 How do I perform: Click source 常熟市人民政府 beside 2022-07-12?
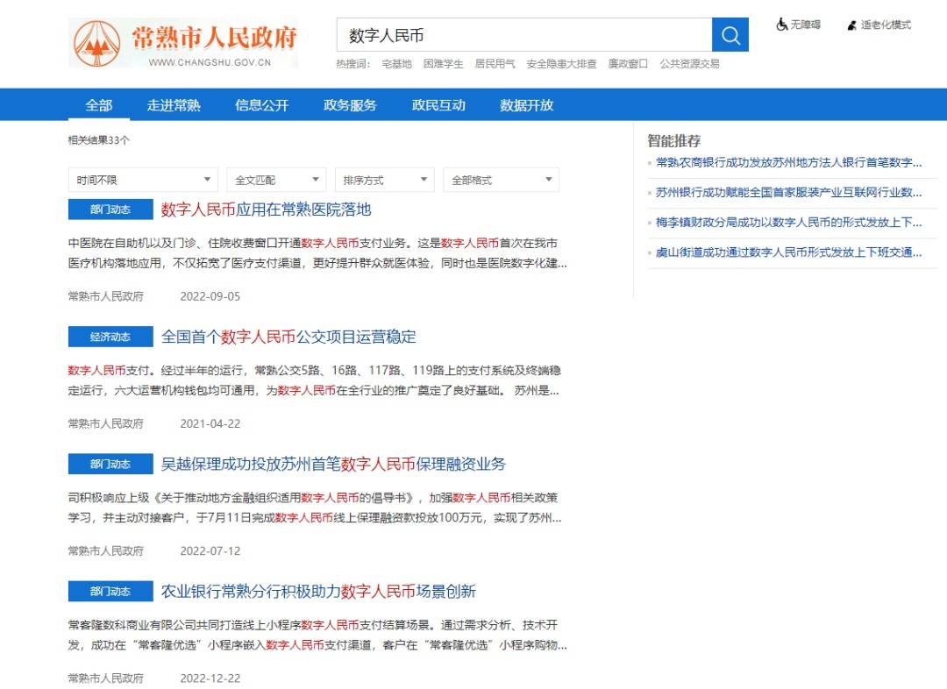[106, 550]
